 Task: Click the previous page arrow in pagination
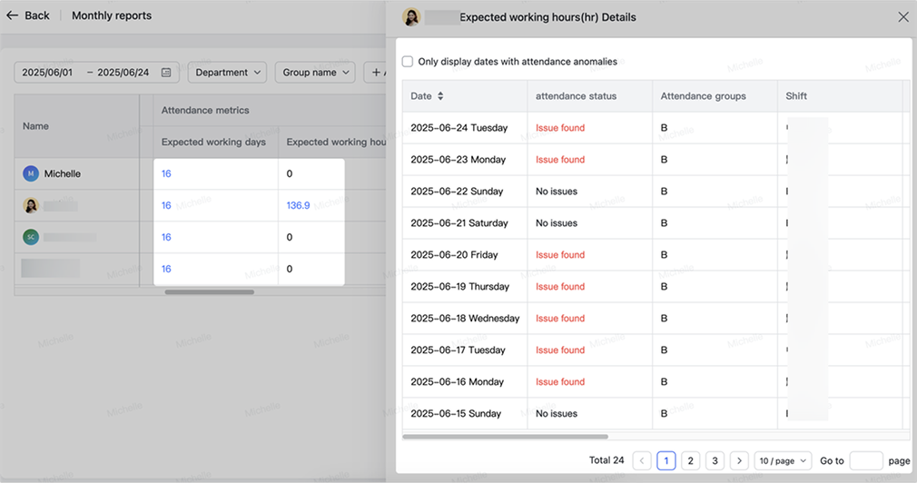pyautogui.click(x=642, y=460)
